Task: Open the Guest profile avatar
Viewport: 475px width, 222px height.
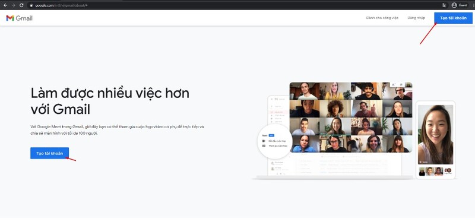Action: [454, 5]
